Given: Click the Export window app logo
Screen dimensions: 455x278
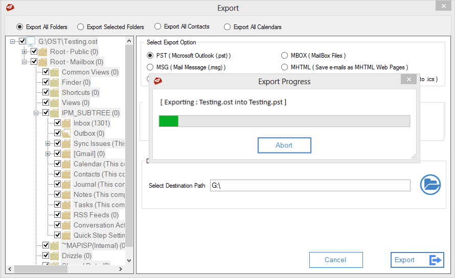Looking at the screenshot, I should point(10,8).
